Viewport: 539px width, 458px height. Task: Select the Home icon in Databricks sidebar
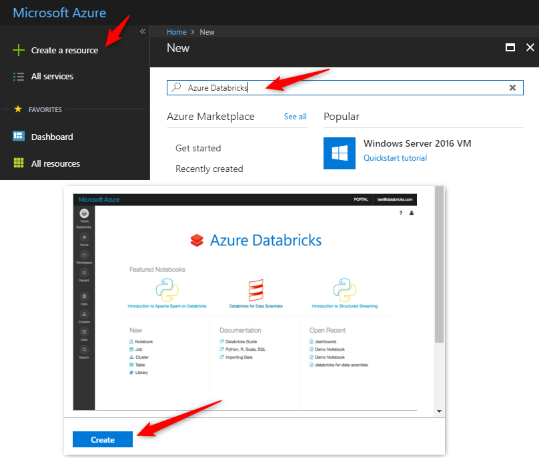tap(84, 237)
